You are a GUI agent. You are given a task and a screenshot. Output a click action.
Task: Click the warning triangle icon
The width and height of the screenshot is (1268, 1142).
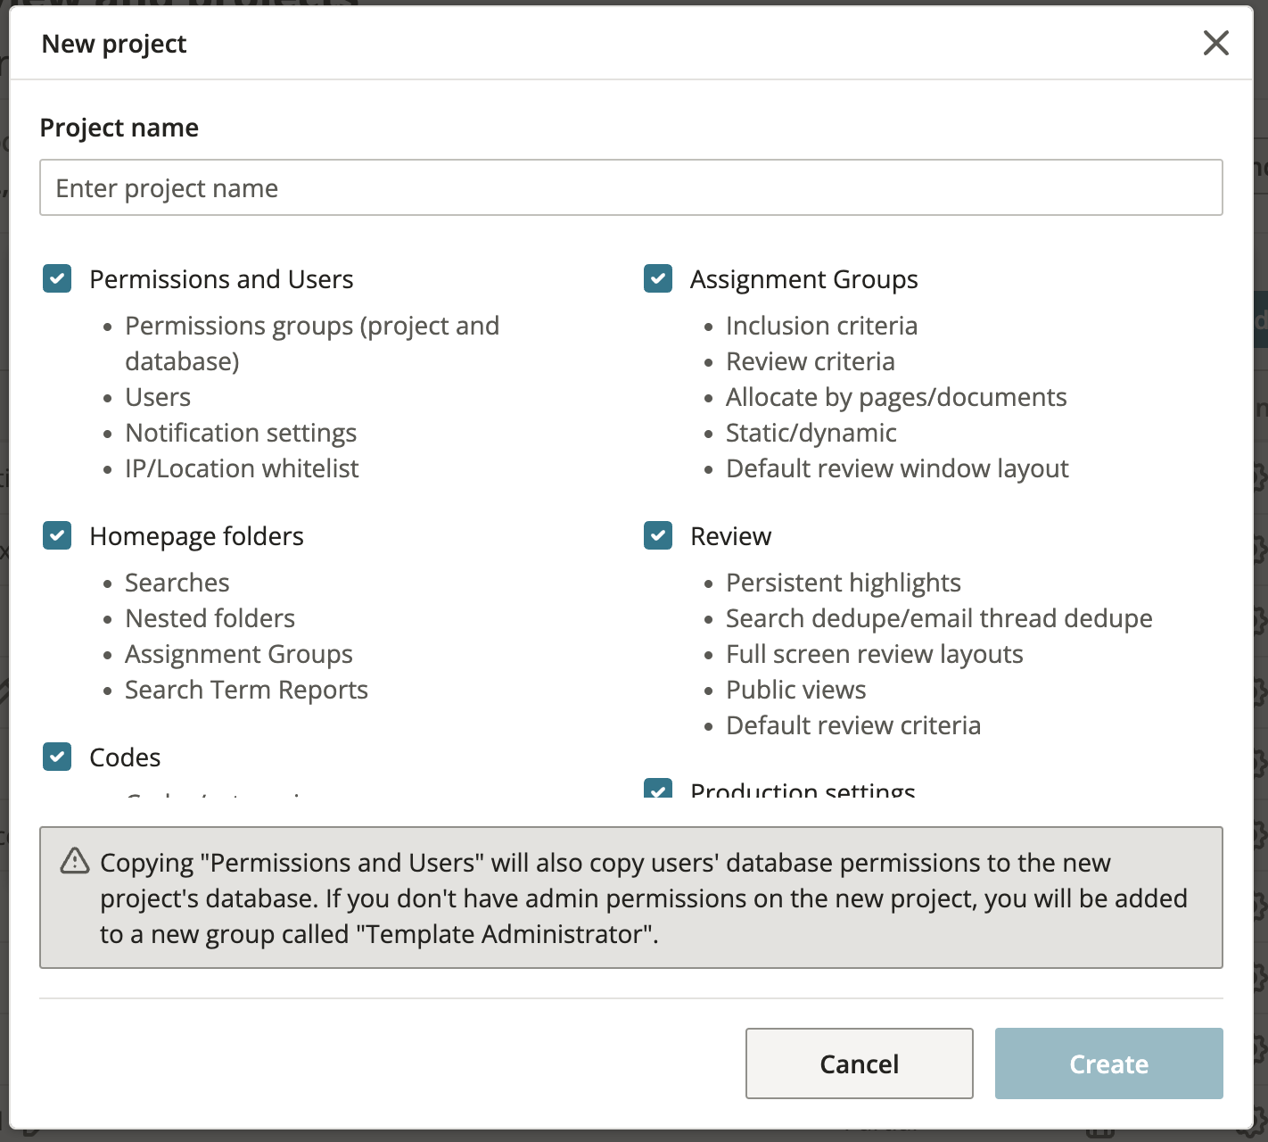point(74,862)
